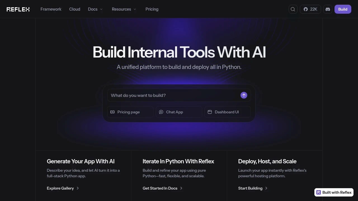Click the What do you want to build field
This screenshot has height=201, width=358.
[x=168, y=95]
